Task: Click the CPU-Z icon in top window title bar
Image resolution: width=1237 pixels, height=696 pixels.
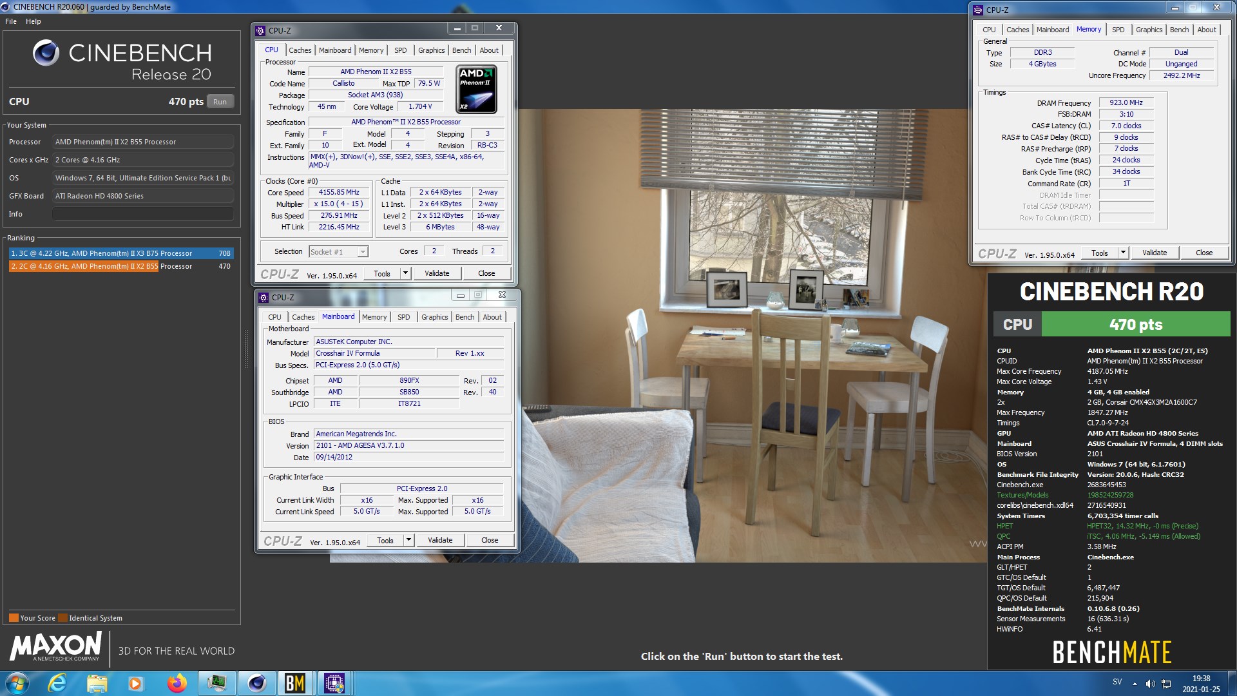Action: click(x=260, y=30)
